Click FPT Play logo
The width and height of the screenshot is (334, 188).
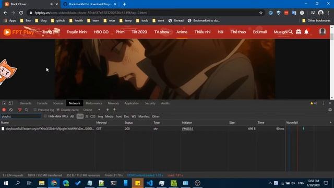[19, 32]
